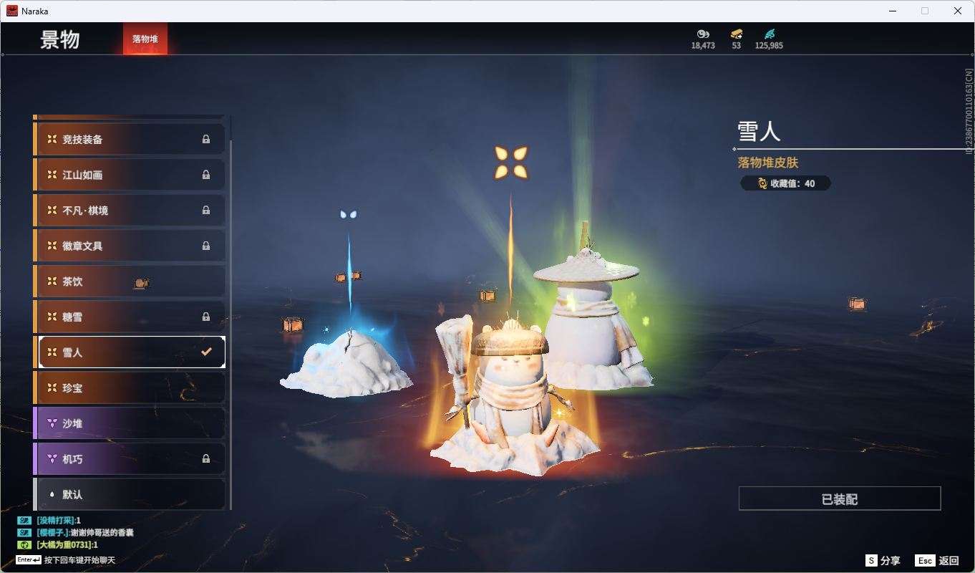This screenshot has height=573, width=975.
Task: Click the 18,473 currency amount
Action: pos(703,45)
